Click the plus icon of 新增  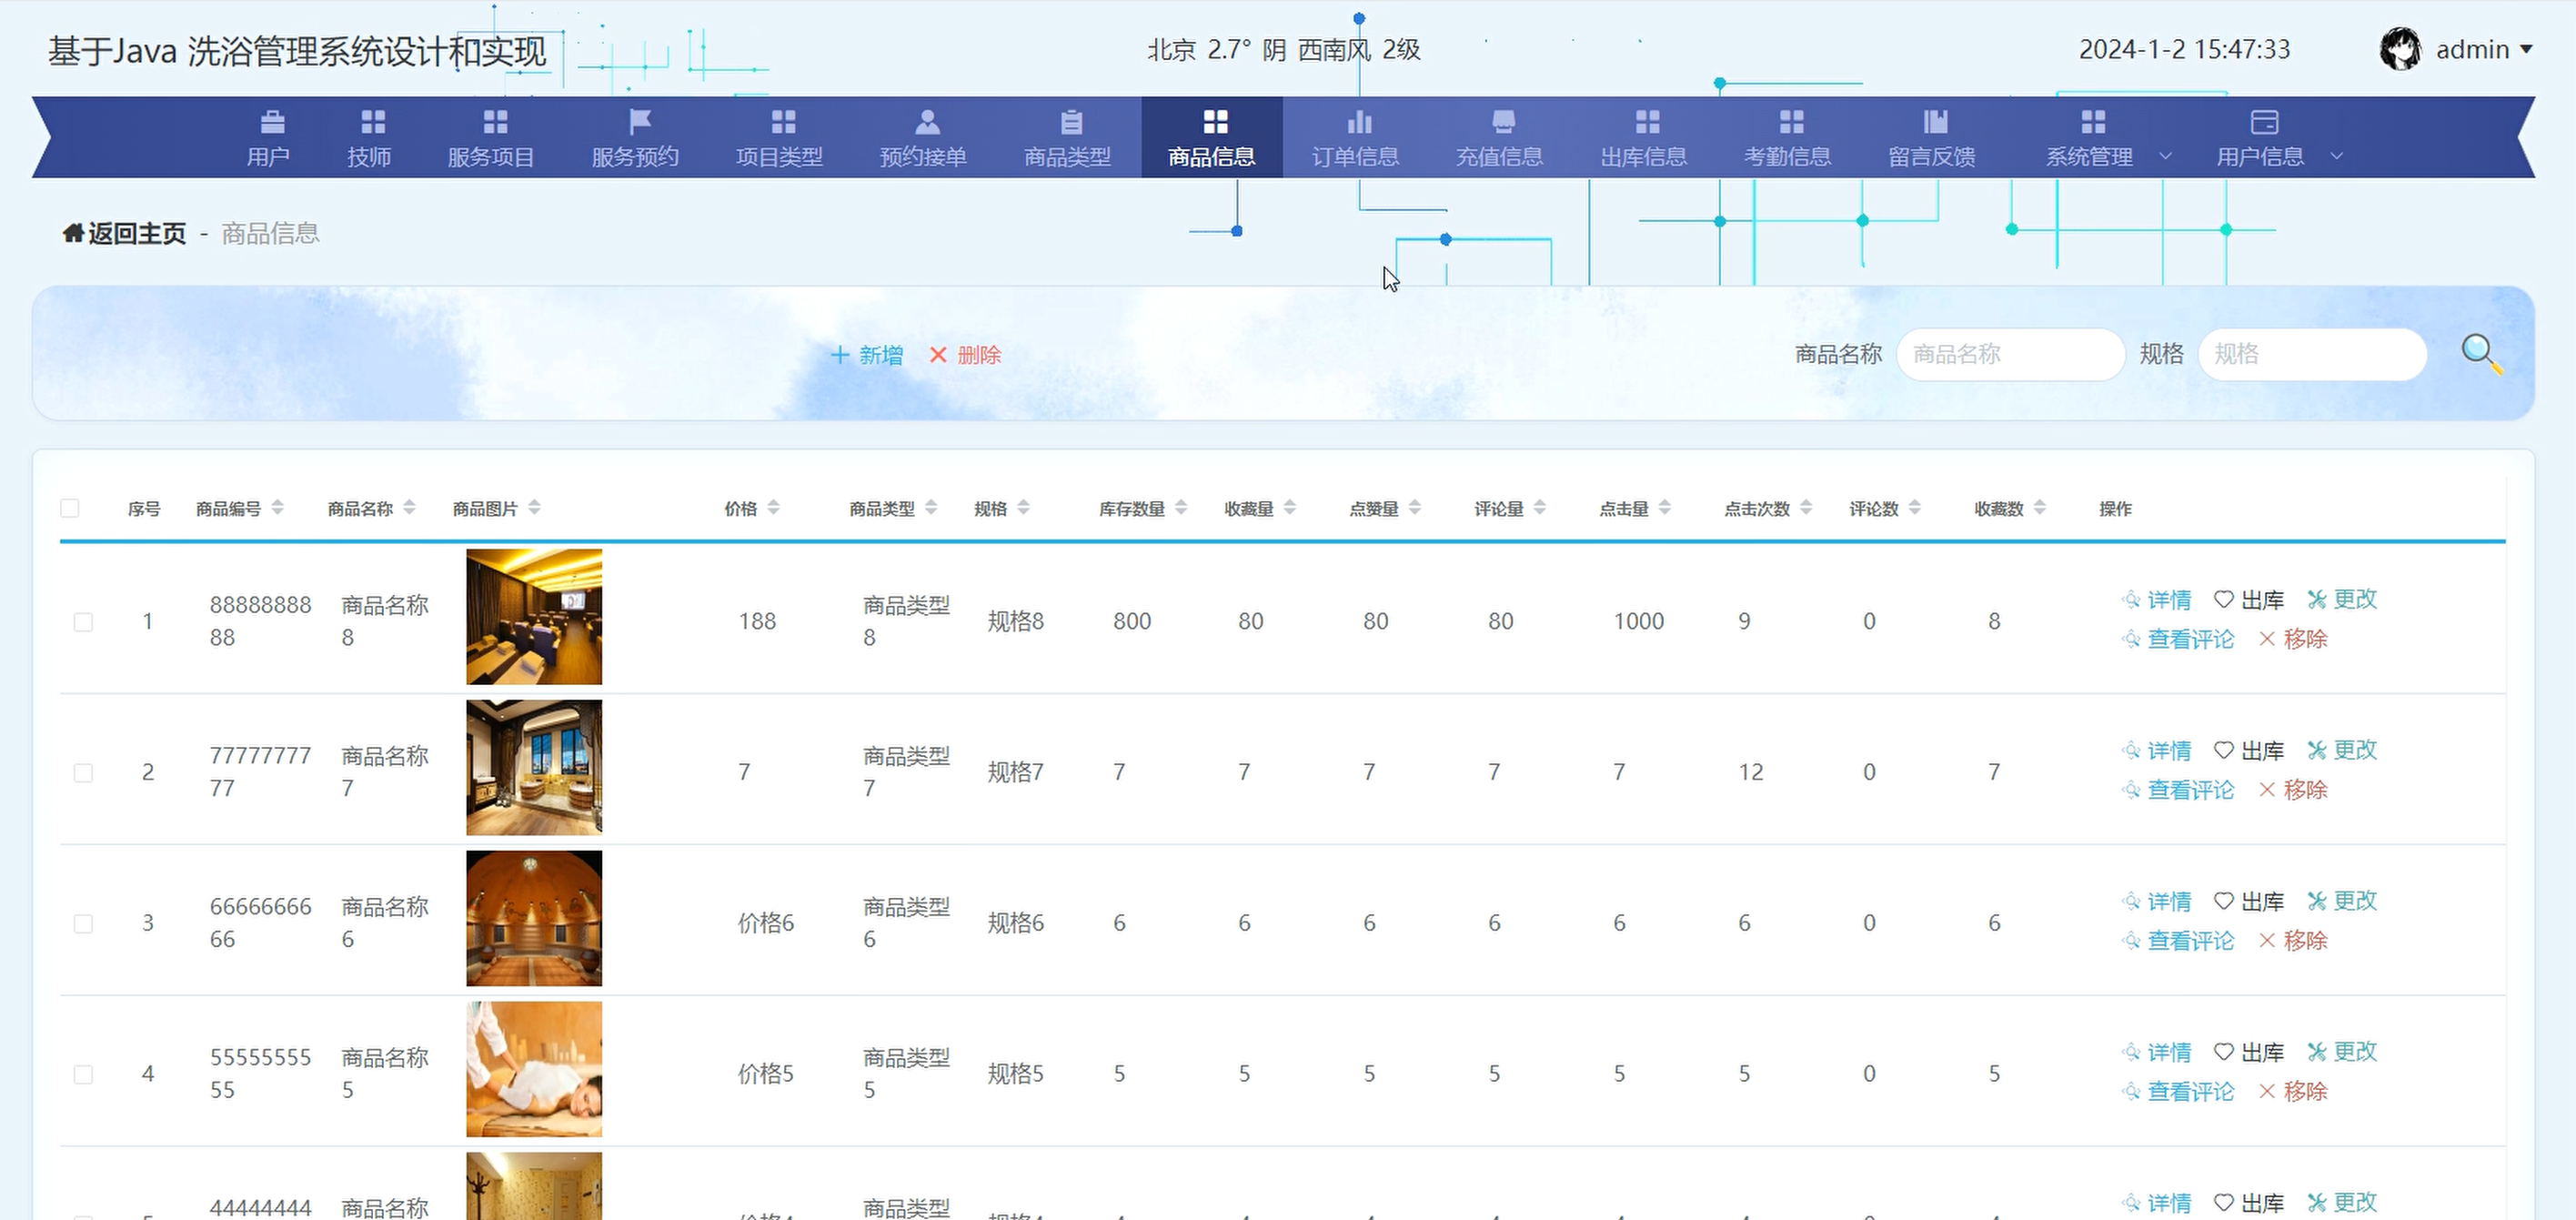pos(840,355)
